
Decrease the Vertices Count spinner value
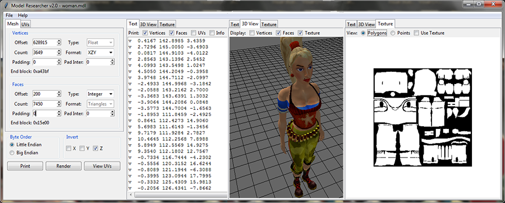(58, 54)
